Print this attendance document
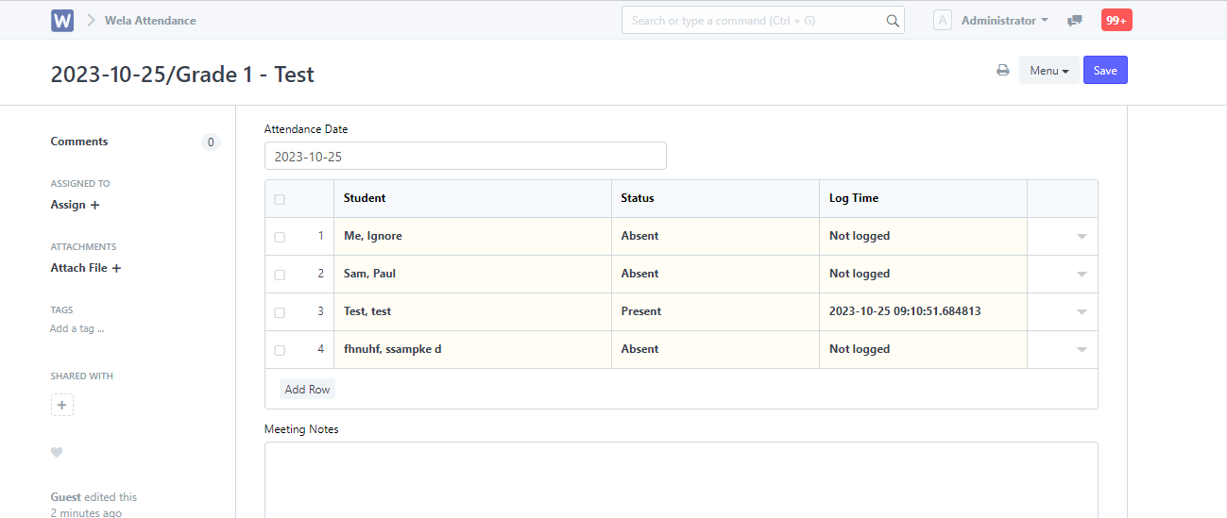This screenshot has height=518, width=1227. [1003, 71]
